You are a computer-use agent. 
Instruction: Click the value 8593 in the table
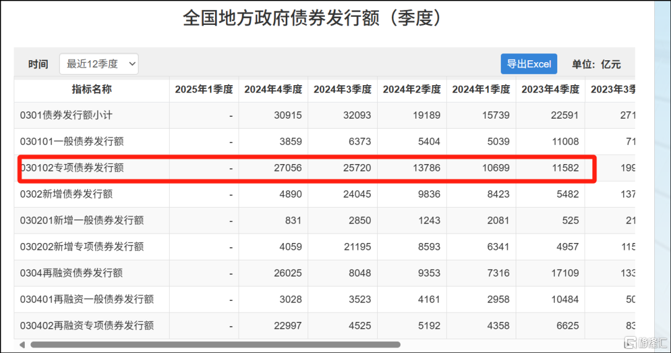[429, 247]
